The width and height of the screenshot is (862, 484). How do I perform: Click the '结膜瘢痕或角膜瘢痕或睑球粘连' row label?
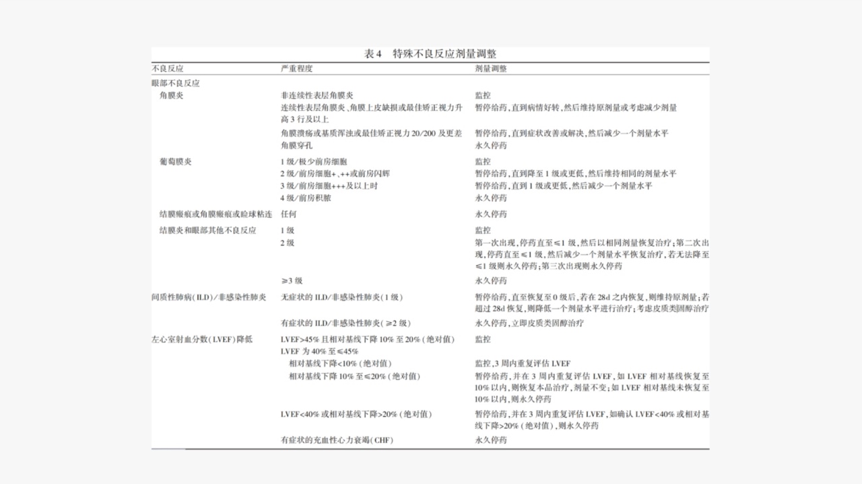[215, 214]
